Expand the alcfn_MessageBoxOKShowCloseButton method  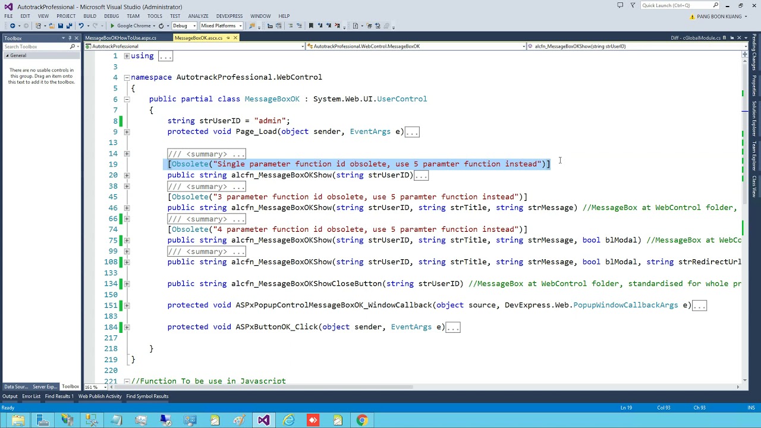pos(127,284)
